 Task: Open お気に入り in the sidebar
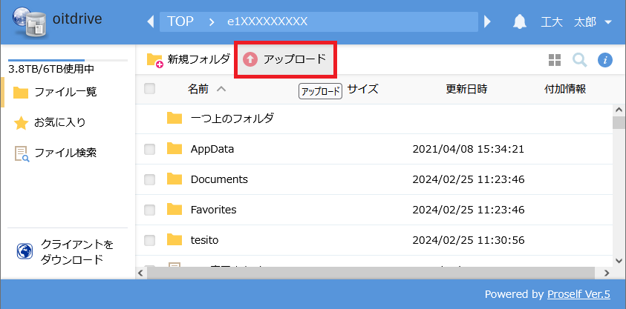[59, 122]
